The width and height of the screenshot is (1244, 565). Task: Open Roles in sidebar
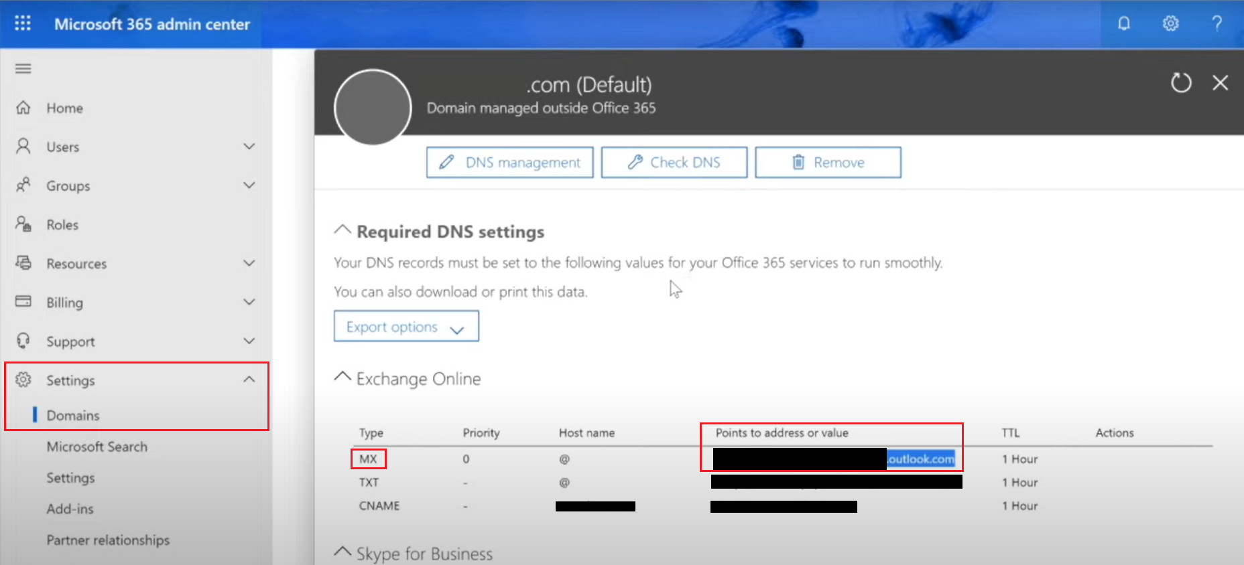point(62,225)
